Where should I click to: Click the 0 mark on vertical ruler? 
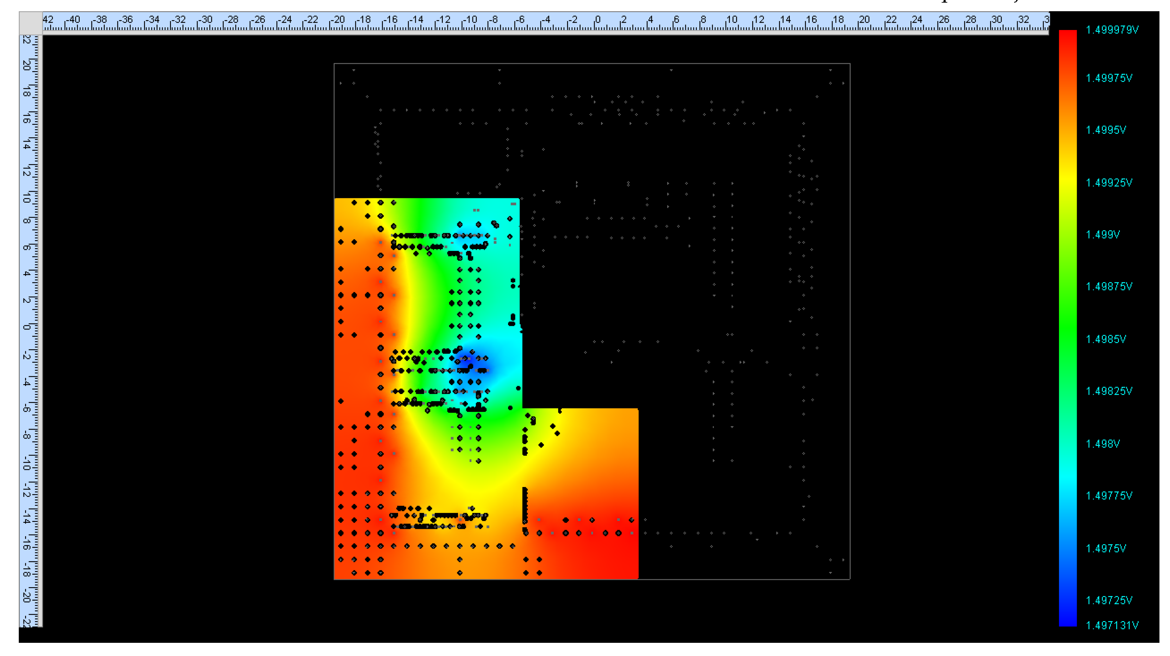point(27,327)
